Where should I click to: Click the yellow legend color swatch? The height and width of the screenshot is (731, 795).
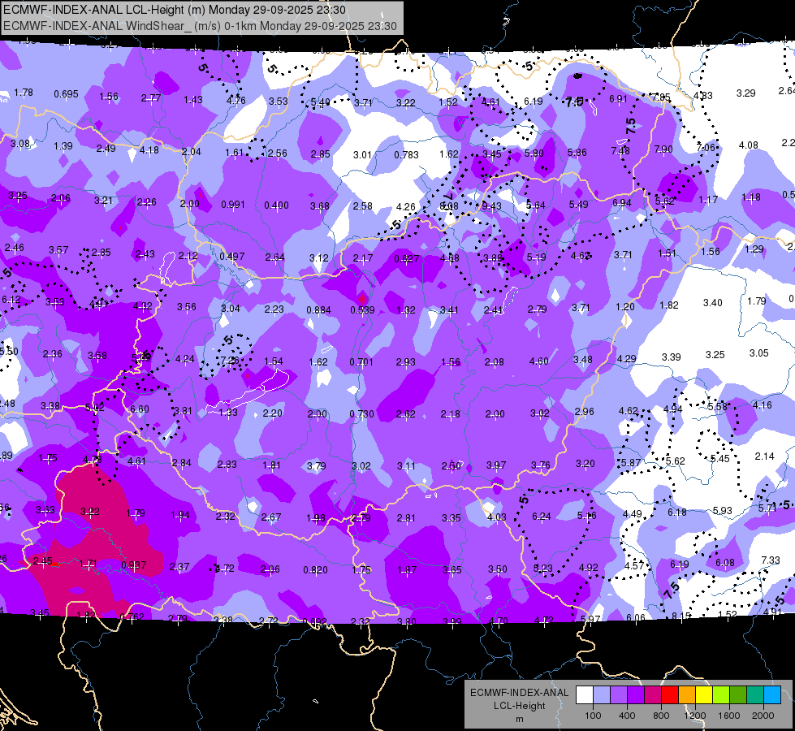click(x=704, y=695)
